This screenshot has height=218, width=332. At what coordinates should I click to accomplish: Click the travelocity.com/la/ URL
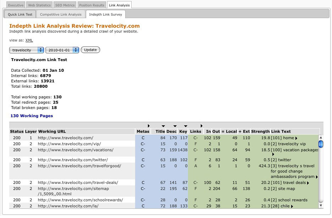tap(68, 206)
